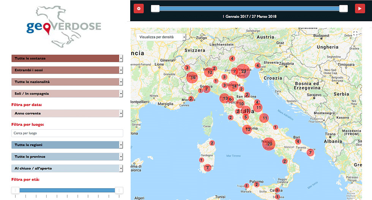372x200 pixels.
Task: Open the 'Visualizza per densità' dropdown
Action: [161, 37]
